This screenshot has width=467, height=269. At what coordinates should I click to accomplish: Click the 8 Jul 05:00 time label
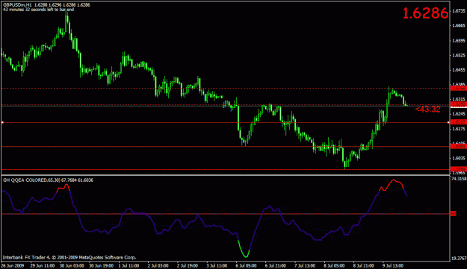coord(334,265)
